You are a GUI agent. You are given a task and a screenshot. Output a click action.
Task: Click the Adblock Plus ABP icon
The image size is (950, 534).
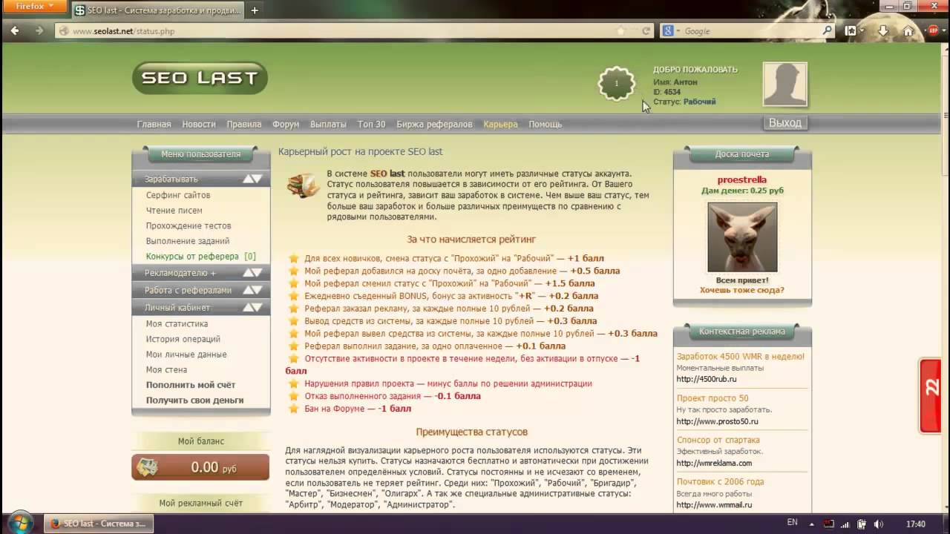934,31
